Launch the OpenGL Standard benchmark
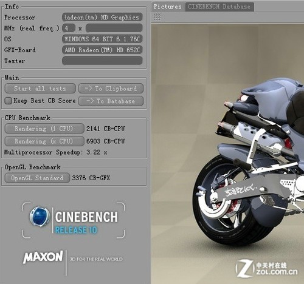This screenshot has width=304, height=284. click(37, 178)
